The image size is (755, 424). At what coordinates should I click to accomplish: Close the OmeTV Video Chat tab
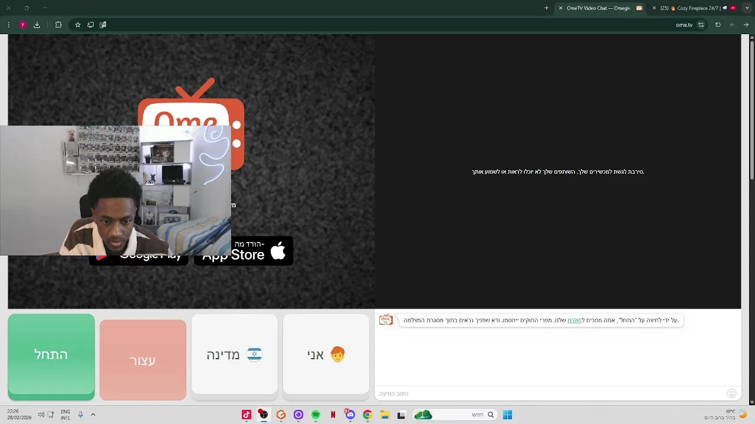click(560, 8)
